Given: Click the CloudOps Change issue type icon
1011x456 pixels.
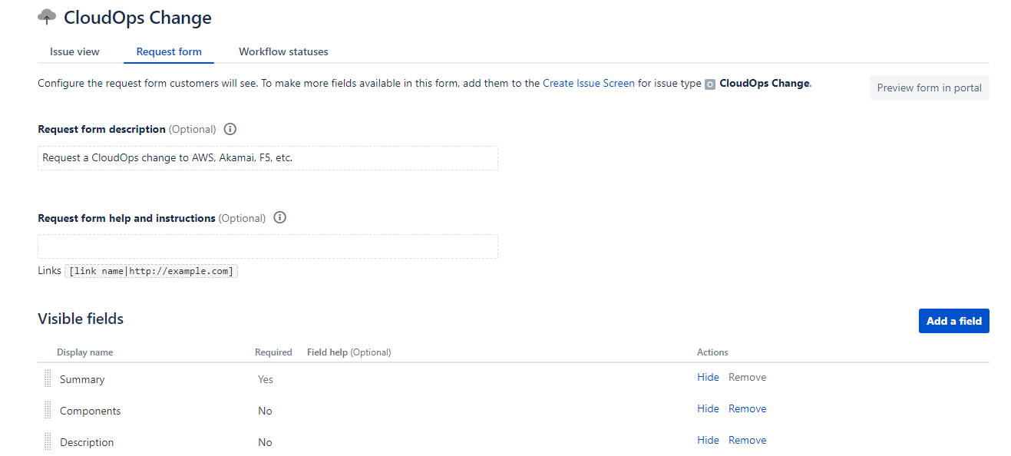Looking at the screenshot, I should 710,83.
